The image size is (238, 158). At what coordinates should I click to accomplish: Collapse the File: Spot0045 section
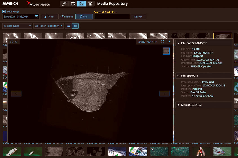pyautogui.click(x=178, y=76)
